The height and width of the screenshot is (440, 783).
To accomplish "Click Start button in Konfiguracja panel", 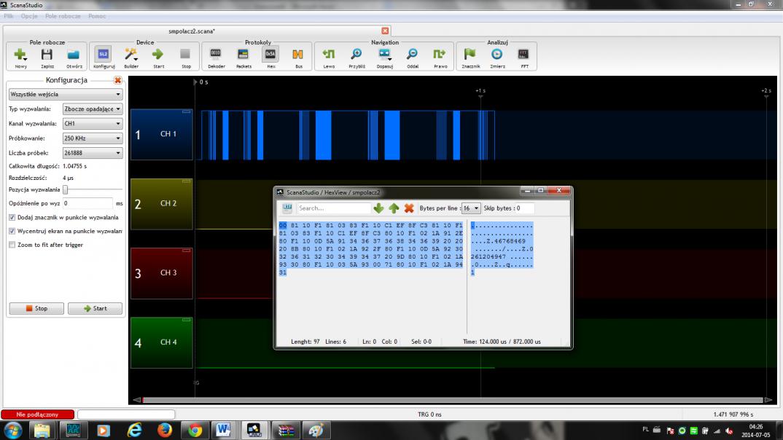I will (95, 308).
